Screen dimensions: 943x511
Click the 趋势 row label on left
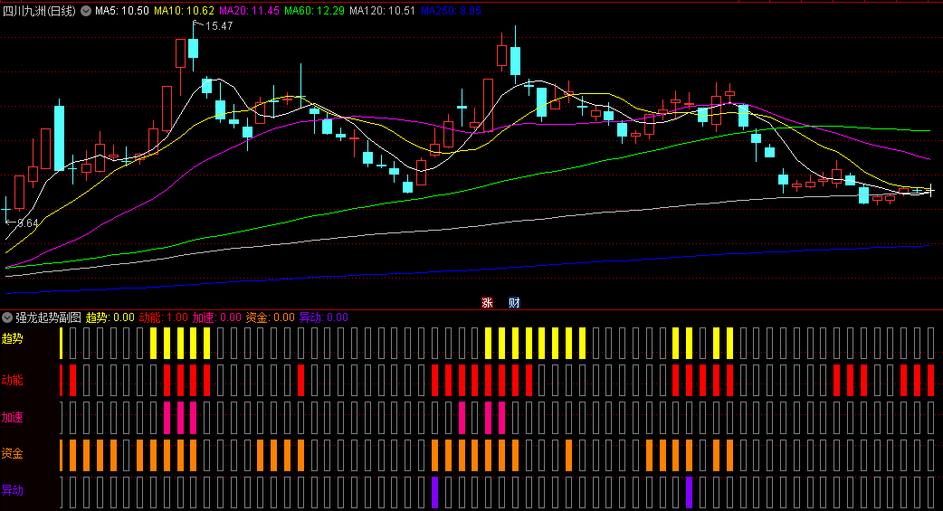[x=12, y=338]
